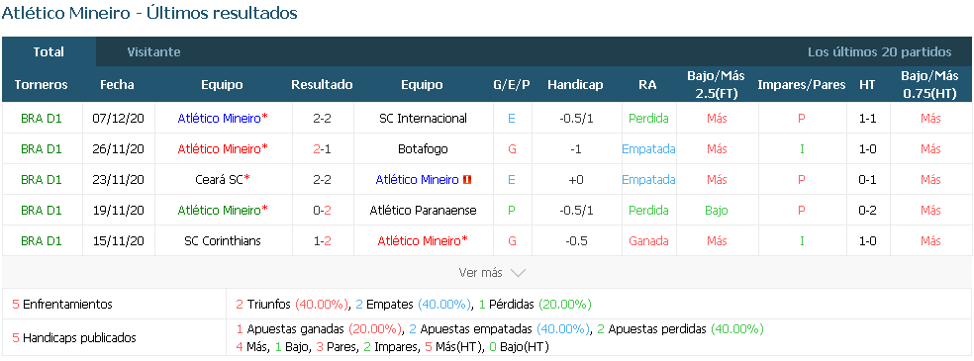This screenshot has height=361, width=974.
Task: Expand the Ver más chevron arrow
Action: (518, 273)
